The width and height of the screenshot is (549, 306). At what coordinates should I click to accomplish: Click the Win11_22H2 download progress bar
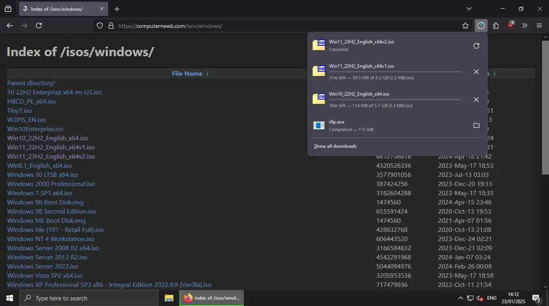395,72
